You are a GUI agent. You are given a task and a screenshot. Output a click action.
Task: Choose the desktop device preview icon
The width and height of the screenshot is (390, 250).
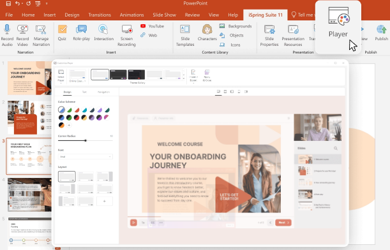(218, 92)
